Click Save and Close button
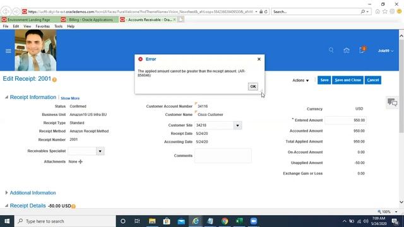The width and height of the screenshot is (404, 227). [x=348, y=80]
